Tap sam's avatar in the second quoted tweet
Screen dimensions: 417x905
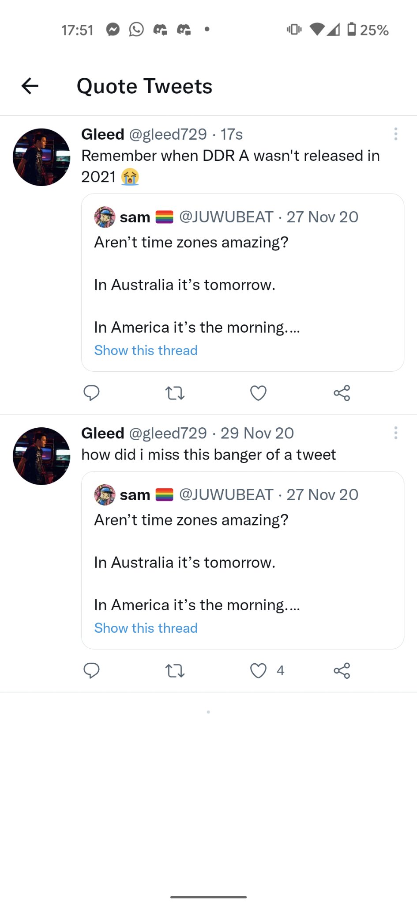[x=105, y=494]
